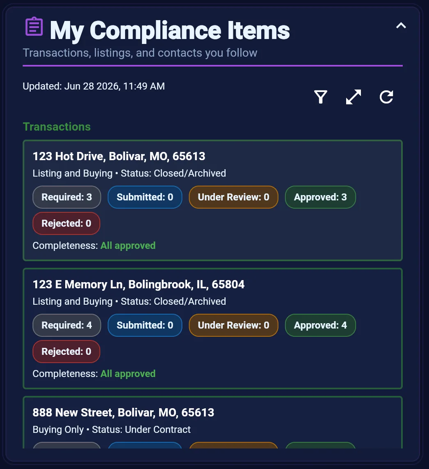429x469 pixels.
Task: Open the filter funnel icon
Action: coord(321,97)
